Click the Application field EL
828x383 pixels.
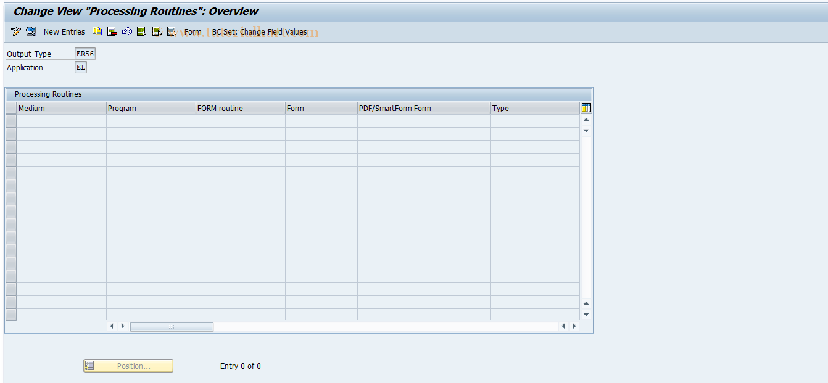coord(81,67)
